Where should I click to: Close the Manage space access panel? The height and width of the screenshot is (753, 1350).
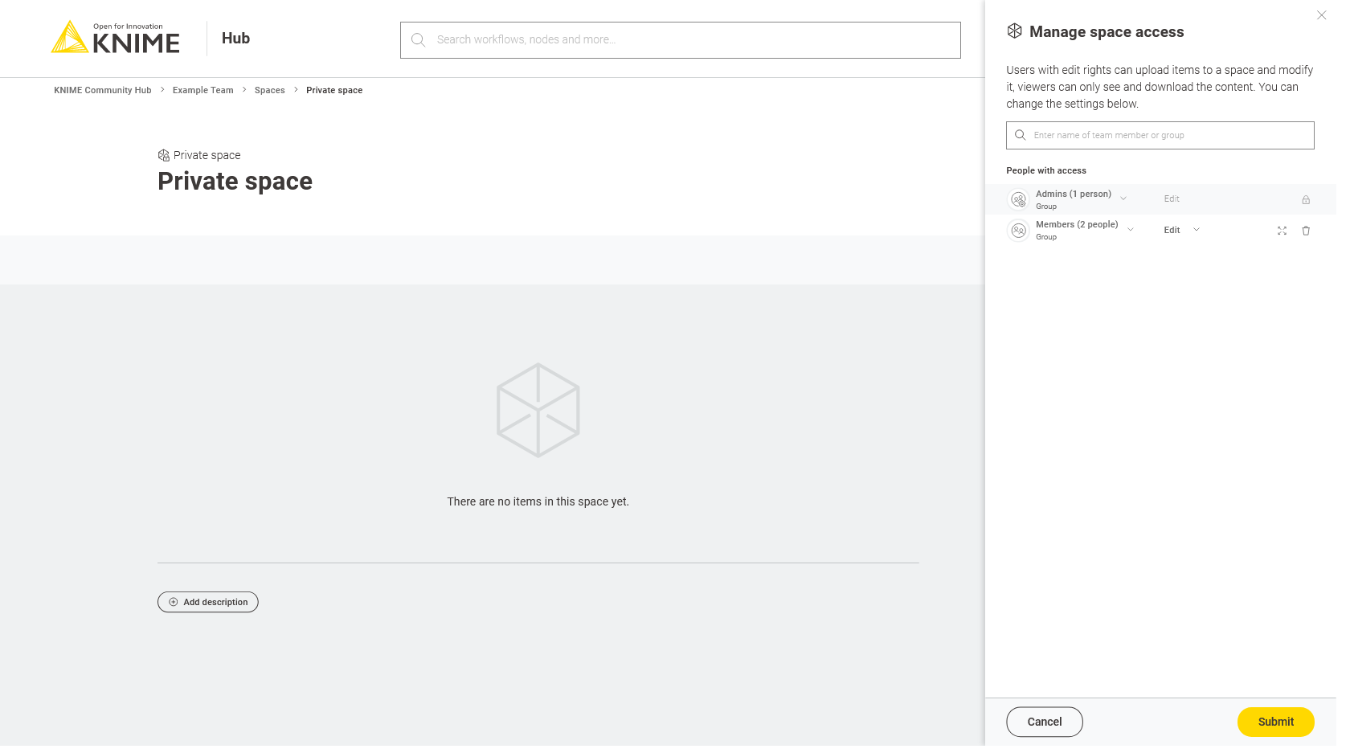[x=1321, y=15]
